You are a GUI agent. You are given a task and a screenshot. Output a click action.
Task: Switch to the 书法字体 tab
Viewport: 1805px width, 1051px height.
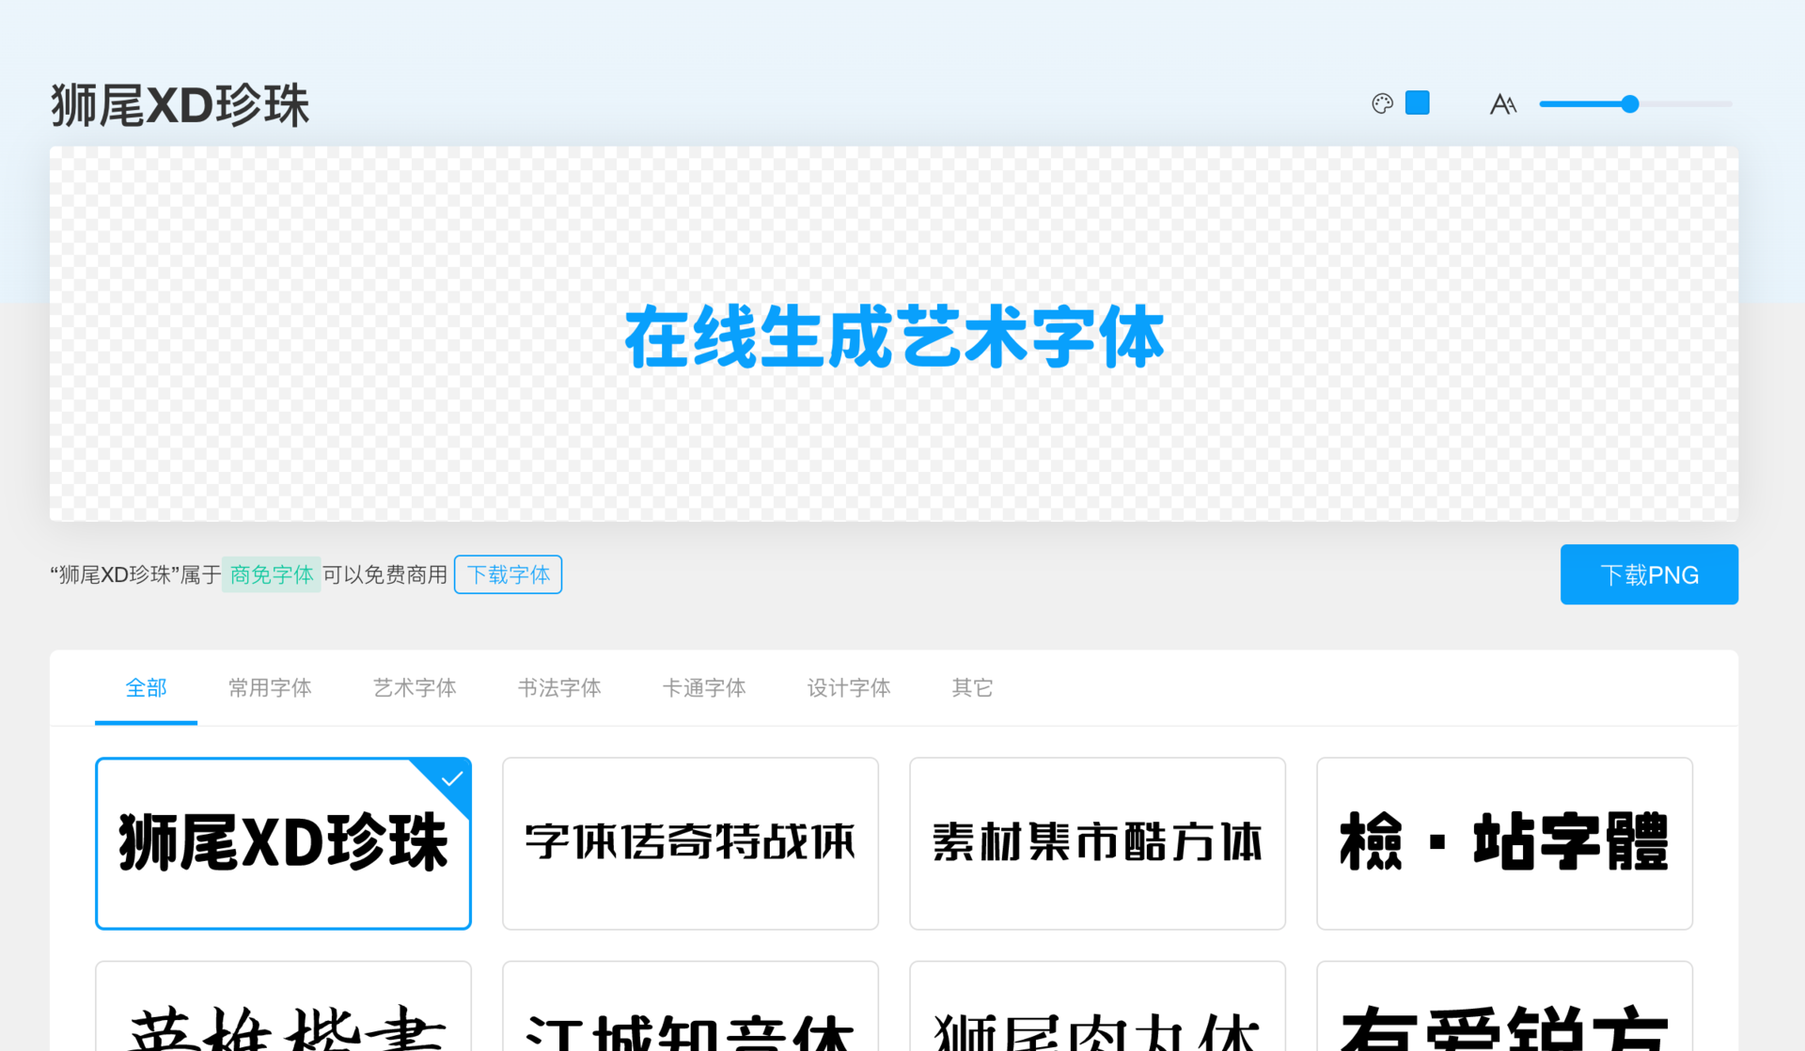point(559,688)
